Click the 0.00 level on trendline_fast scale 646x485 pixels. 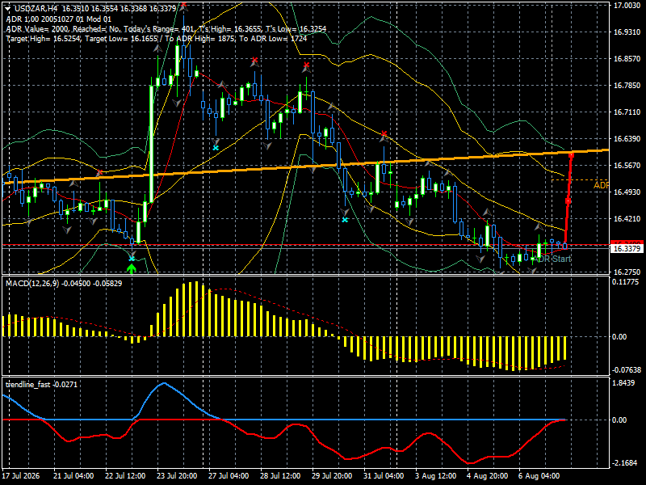pos(619,420)
